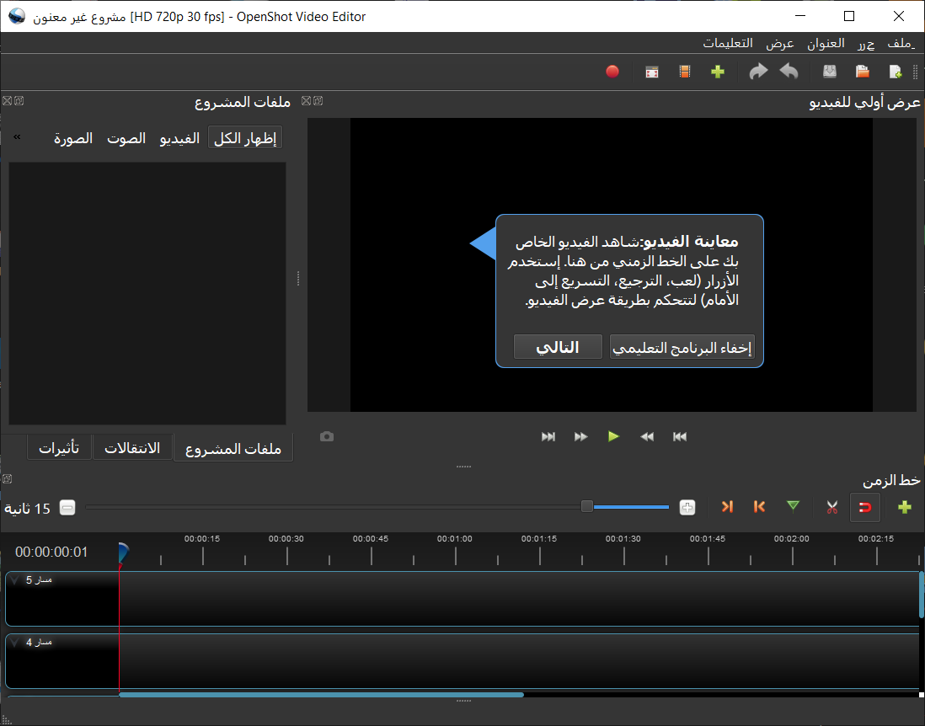
Task: Go to next marker
Action: click(x=727, y=507)
